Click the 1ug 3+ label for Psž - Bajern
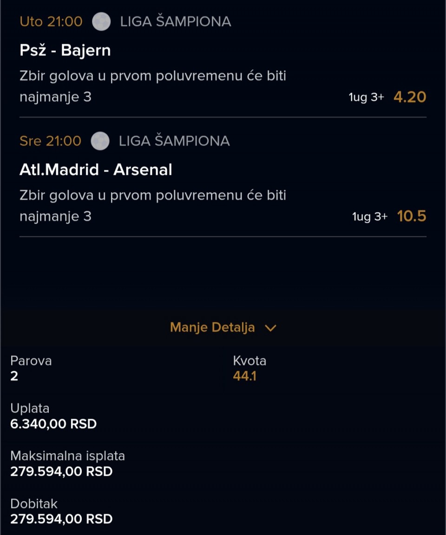Viewport: 446px width, 535px height. point(366,98)
